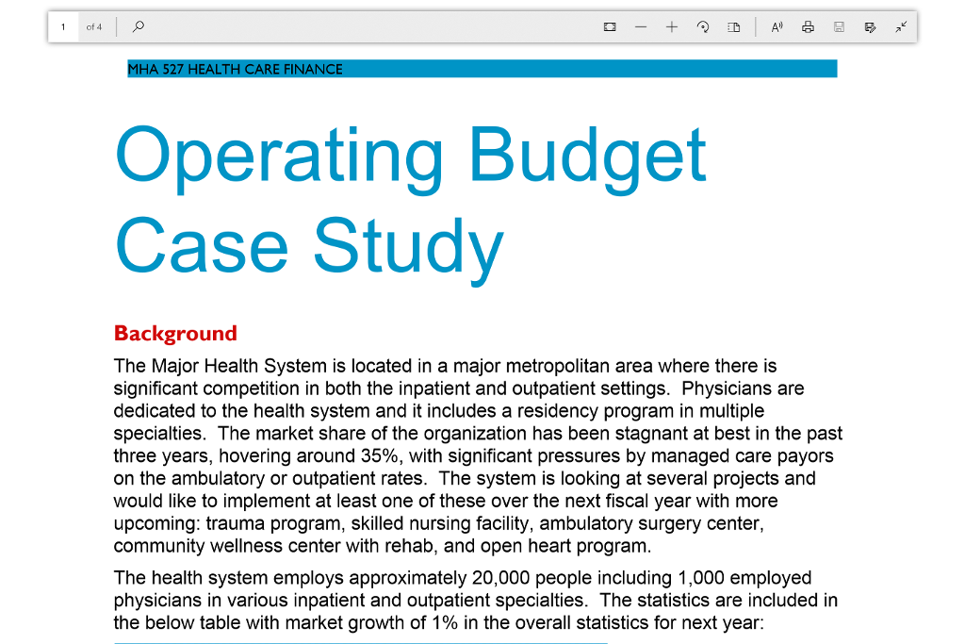Viewport: 965px width, 644px height.
Task: Print the case study PDF
Action: point(808,26)
